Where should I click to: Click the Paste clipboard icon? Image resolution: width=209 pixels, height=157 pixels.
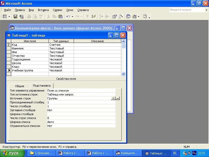coord(61,16)
